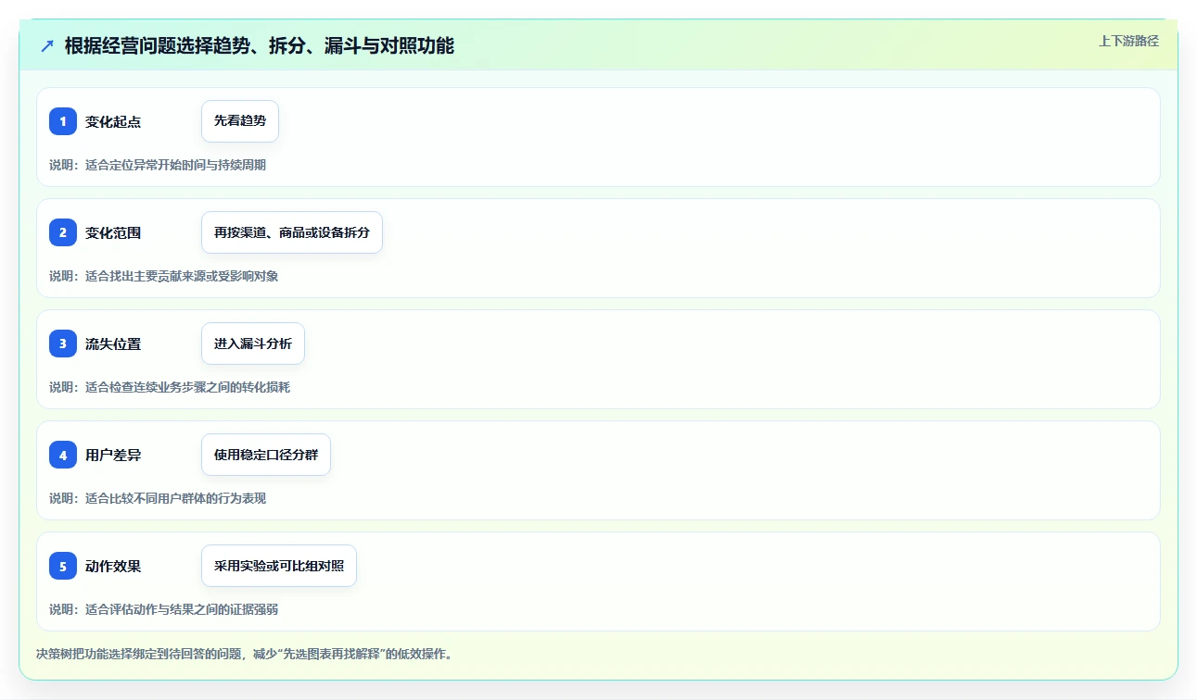1197x700 pixels.
Task: Click the step 2 number badge
Action: tap(63, 232)
